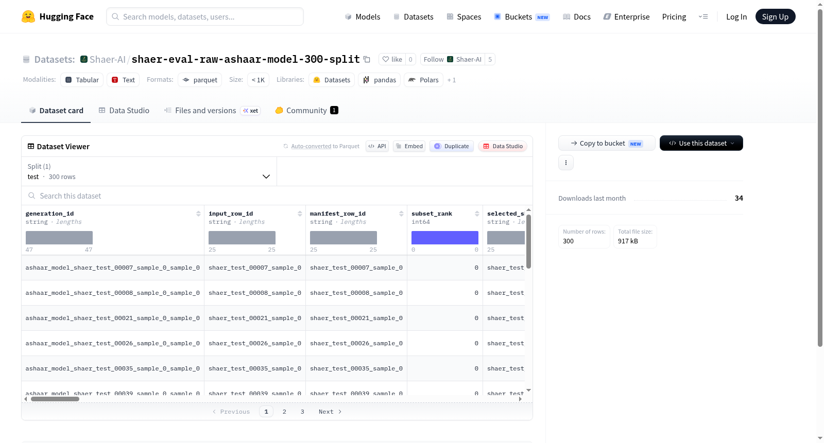Switch to the Dataset card tab

click(x=56, y=111)
